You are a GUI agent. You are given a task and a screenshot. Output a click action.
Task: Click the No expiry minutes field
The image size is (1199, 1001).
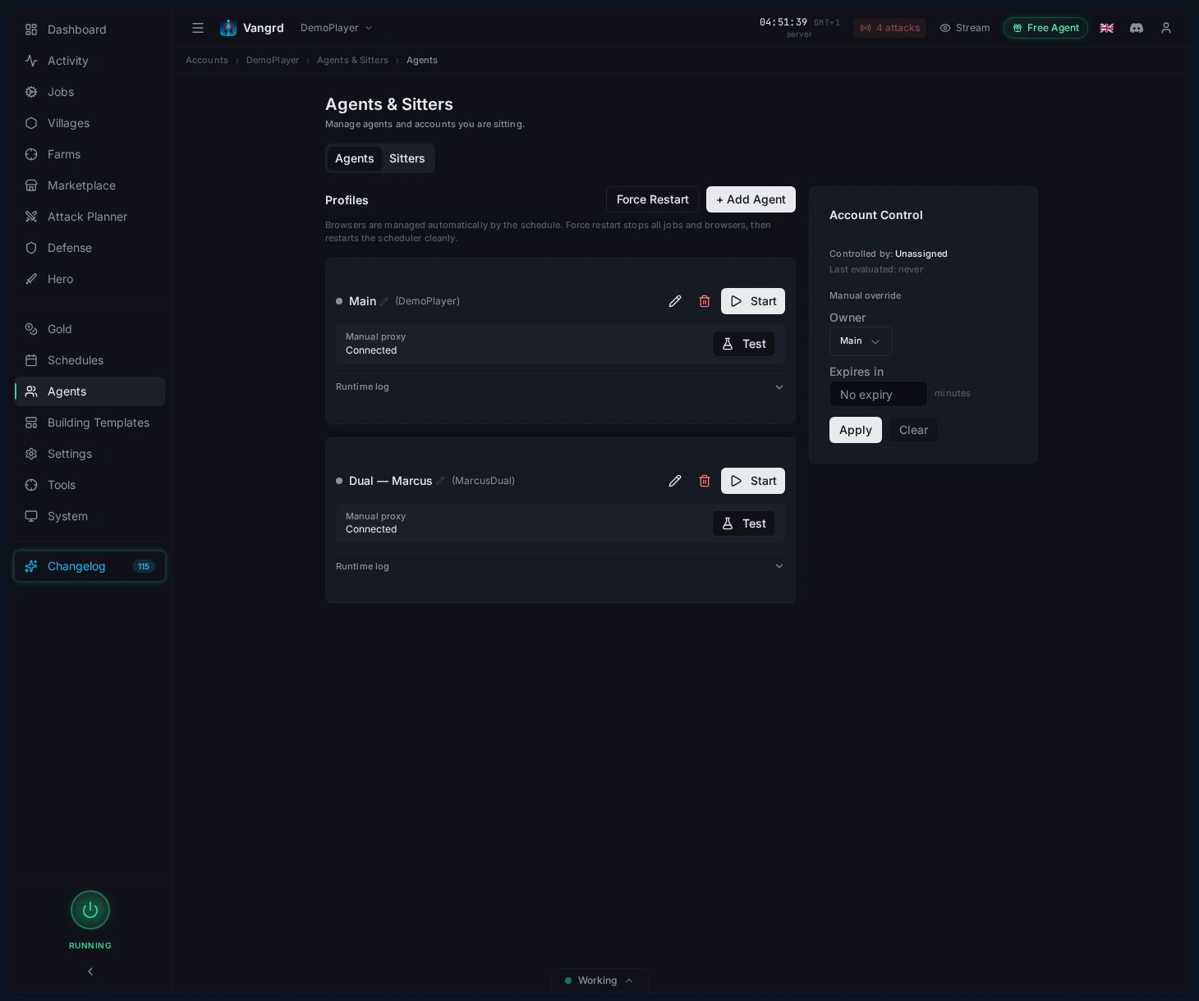point(878,394)
